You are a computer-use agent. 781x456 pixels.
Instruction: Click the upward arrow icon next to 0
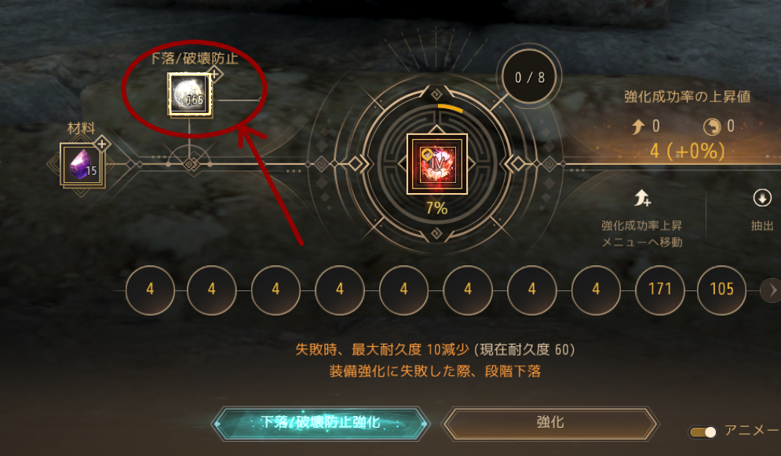pyautogui.click(x=638, y=127)
